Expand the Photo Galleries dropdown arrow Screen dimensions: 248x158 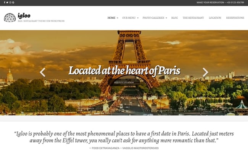166,18
